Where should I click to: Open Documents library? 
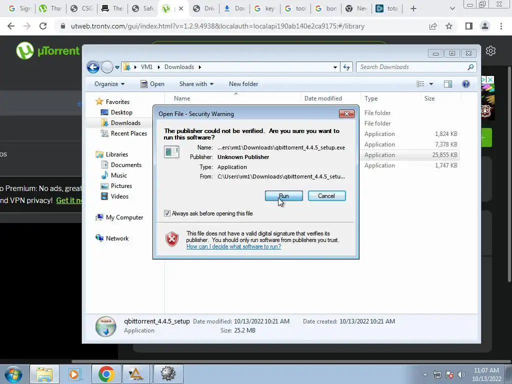point(121,165)
